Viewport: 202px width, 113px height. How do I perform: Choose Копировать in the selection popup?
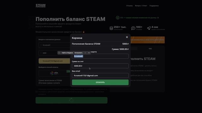pyautogui.click(x=79, y=53)
